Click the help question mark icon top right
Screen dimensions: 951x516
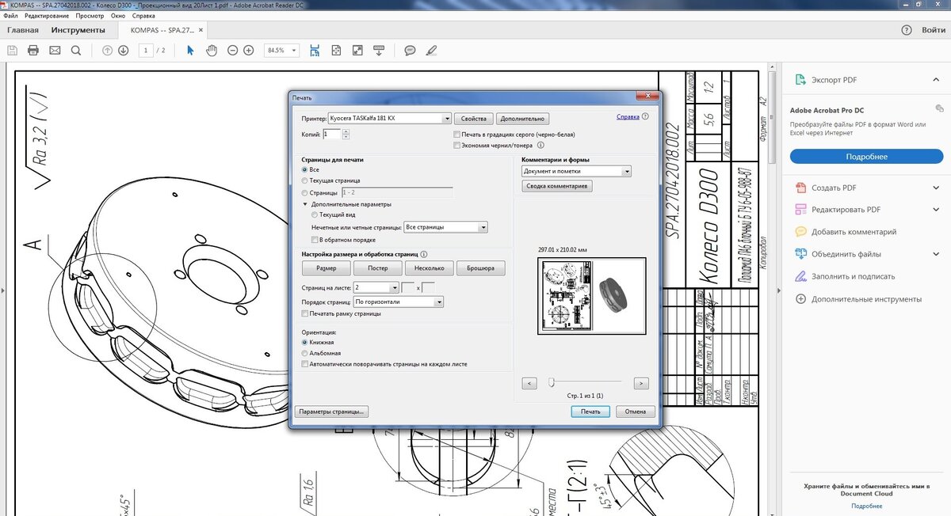(907, 30)
